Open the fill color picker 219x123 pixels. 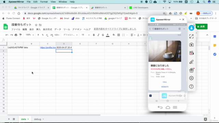click(114, 35)
